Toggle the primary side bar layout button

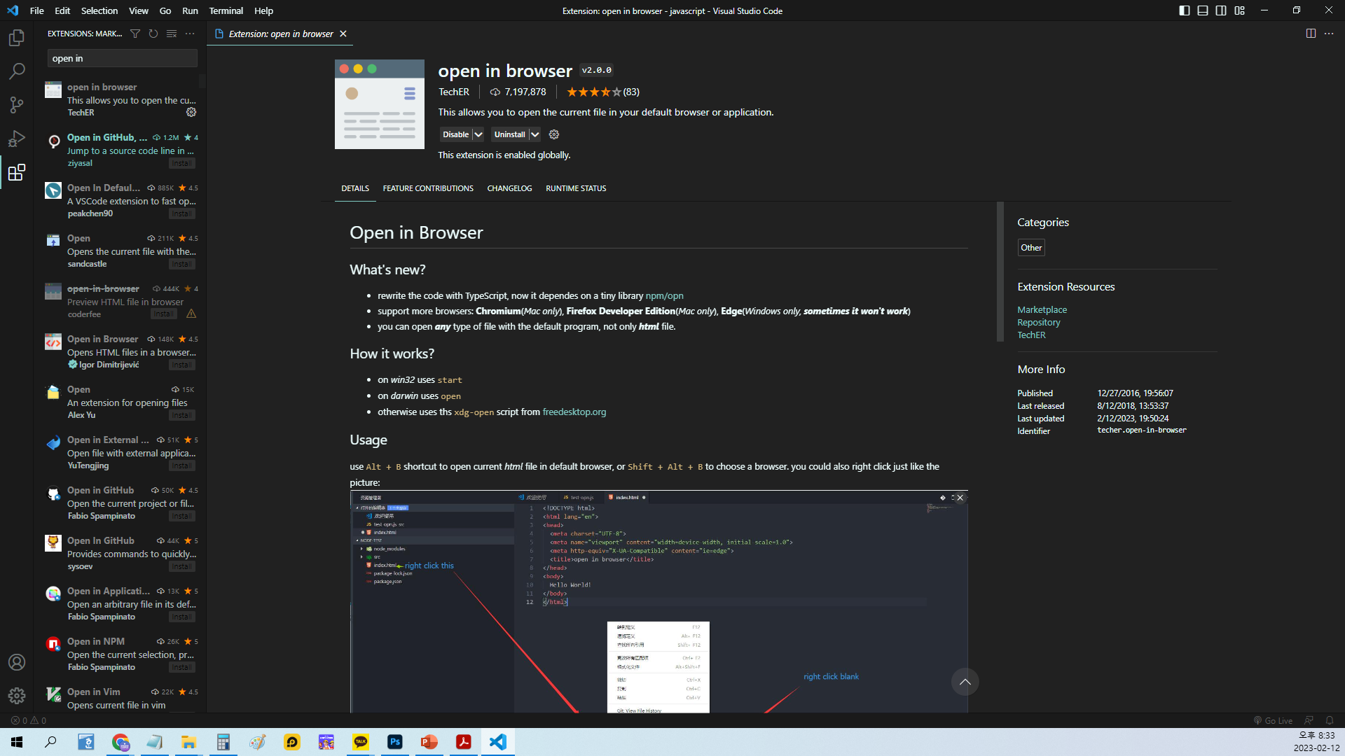[x=1185, y=10]
